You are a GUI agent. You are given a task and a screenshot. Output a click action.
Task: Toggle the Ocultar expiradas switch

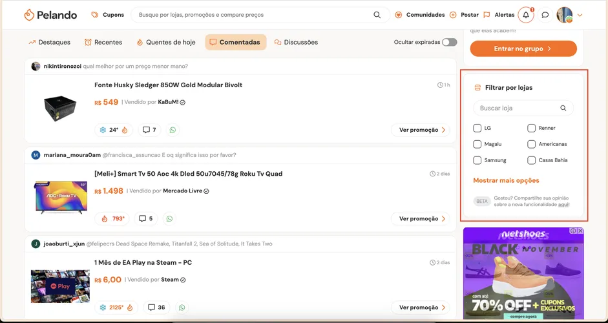(x=450, y=42)
